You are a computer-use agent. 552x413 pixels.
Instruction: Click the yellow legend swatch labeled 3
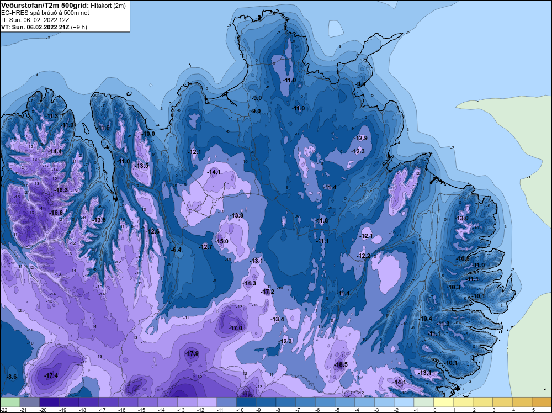pyautogui.click(x=503, y=402)
